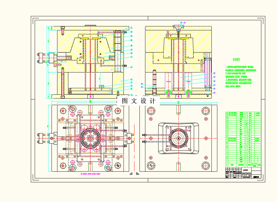277x202 pixels.
Task: Click the central core in the bottom-left plan view
Action: (x=90, y=139)
